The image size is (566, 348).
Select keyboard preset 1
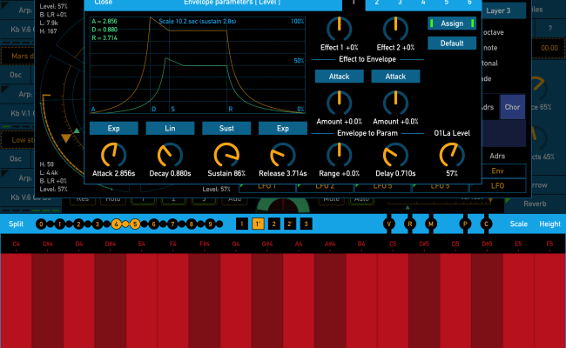pos(242,224)
